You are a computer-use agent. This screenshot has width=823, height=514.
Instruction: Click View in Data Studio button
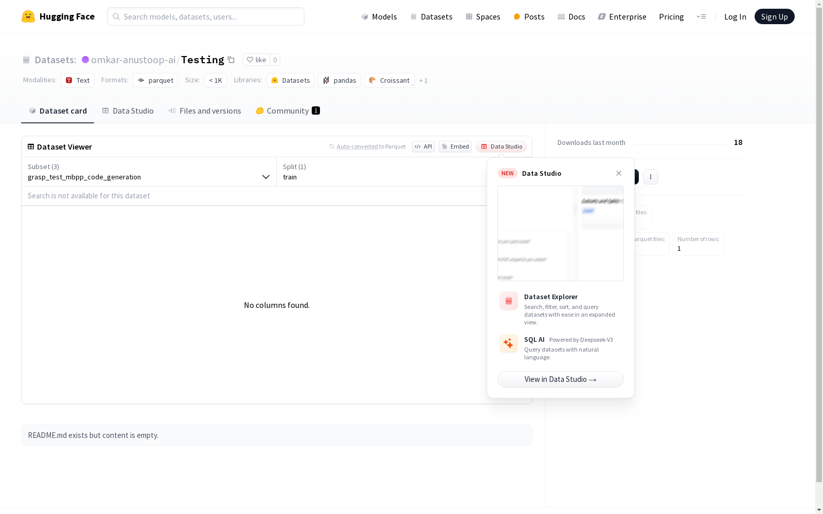(561, 379)
